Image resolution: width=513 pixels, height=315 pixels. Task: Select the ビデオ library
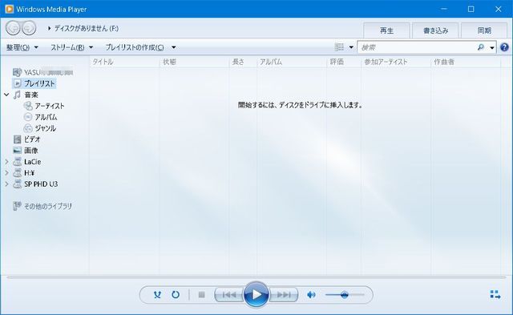point(32,139)
